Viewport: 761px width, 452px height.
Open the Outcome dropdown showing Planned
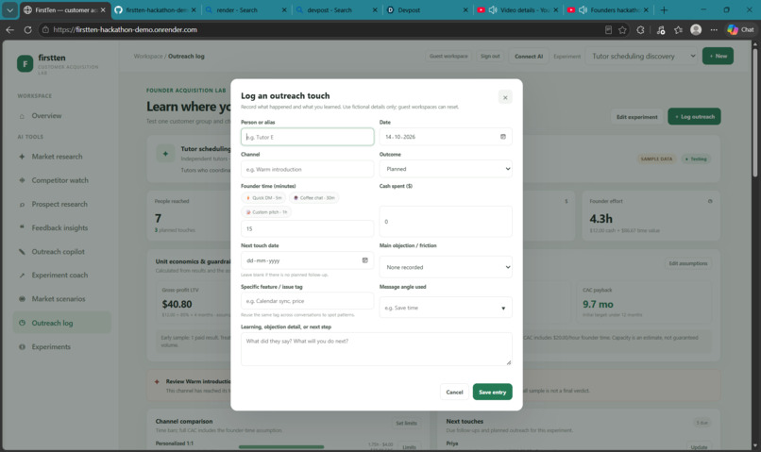pos(446,169)
